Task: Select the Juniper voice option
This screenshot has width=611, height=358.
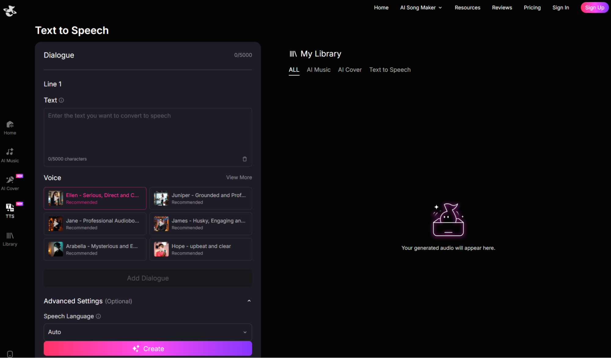Action: point(201,198)
